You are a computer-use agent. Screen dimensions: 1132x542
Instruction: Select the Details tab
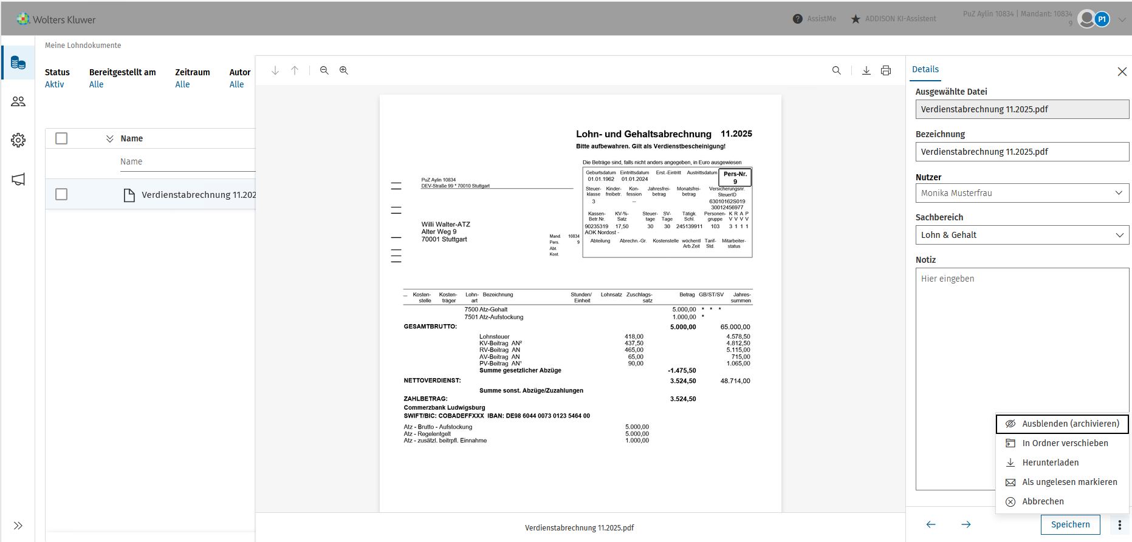(x=925, y=69)
